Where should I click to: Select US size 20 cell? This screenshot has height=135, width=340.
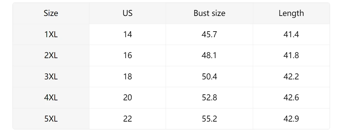[x=127, y=98]
